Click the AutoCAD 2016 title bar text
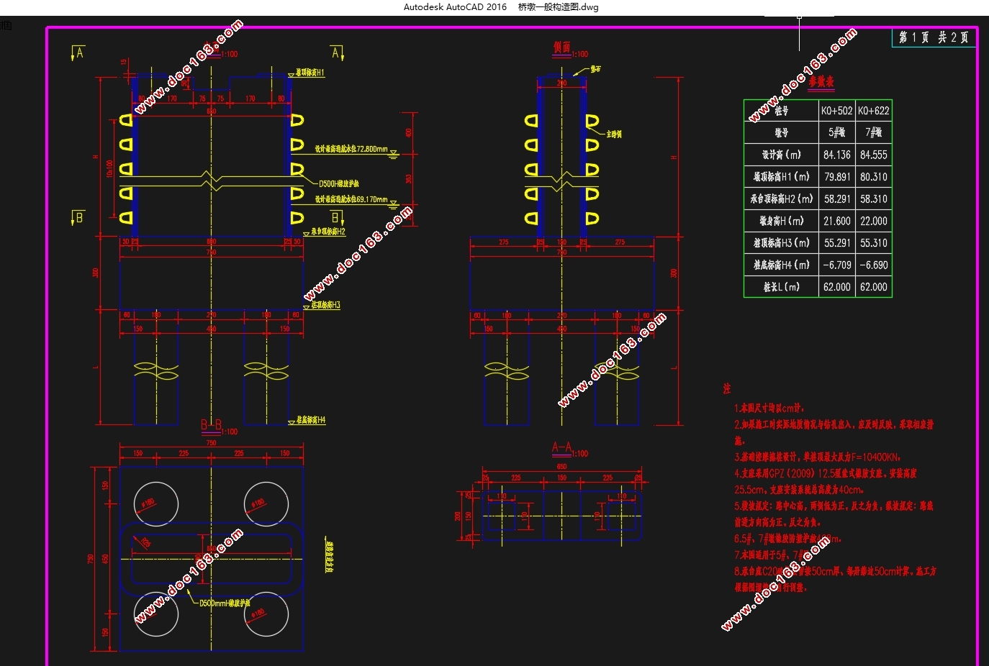989x666 pixels. 455,7
